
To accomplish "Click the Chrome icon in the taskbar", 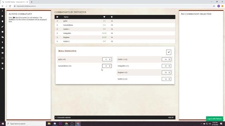I will (x=66, y=124).
